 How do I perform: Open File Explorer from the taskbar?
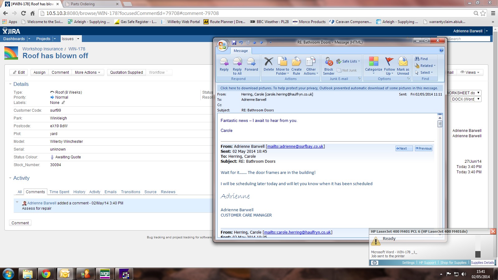(27, 274)
